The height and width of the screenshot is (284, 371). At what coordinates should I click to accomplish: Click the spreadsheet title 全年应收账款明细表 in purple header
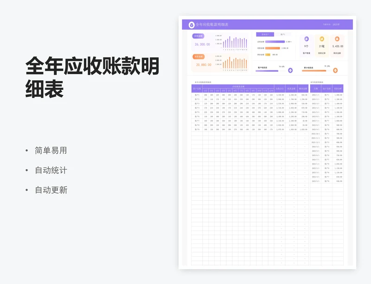(x=212, y=25)
